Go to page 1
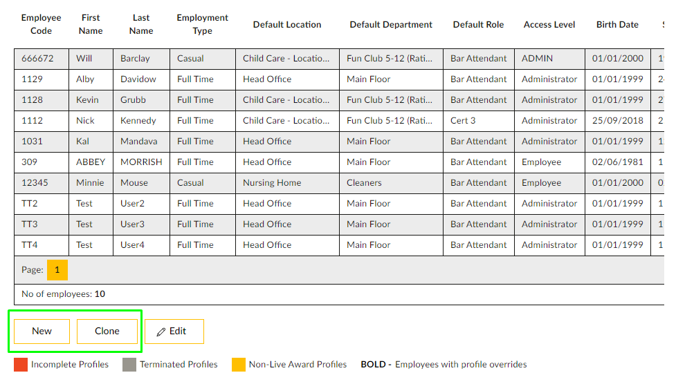676x384 pixels. (x=57, y=270)
